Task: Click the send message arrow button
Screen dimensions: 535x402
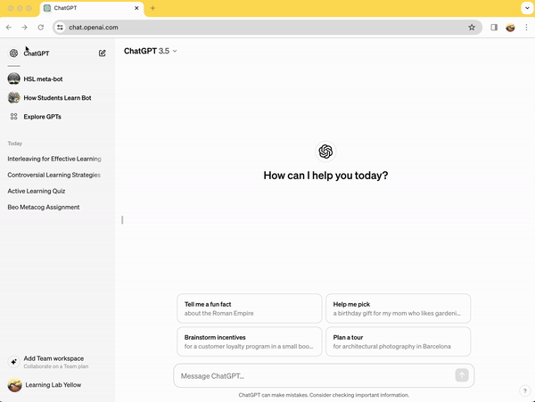Action: point(461,375)
